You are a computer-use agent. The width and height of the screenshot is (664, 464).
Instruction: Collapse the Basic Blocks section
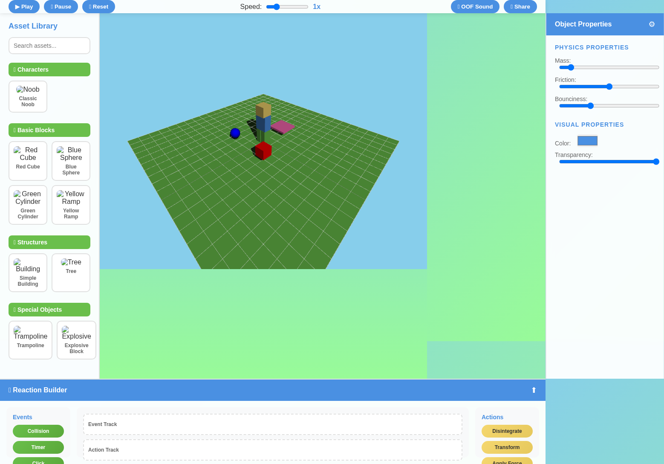49,130
